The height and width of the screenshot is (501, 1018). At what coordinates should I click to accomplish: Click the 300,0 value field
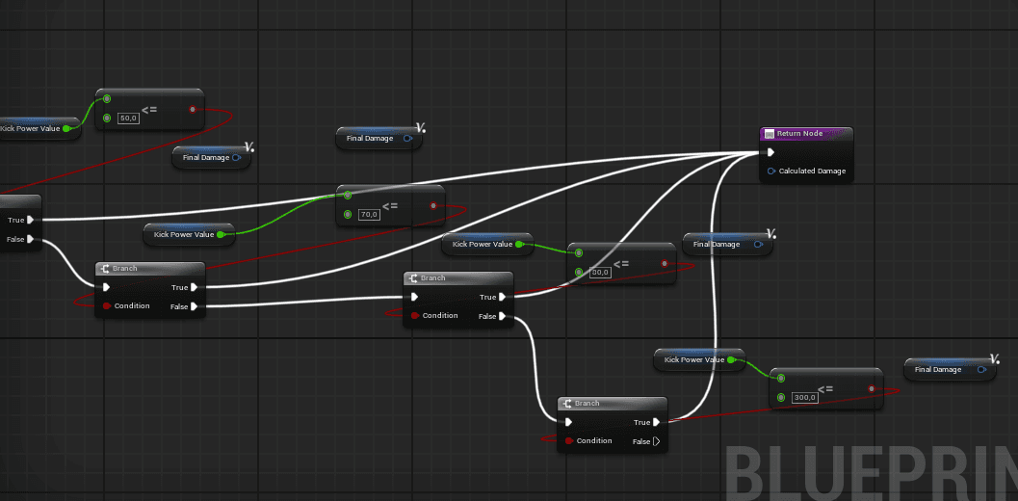[804, 397]
